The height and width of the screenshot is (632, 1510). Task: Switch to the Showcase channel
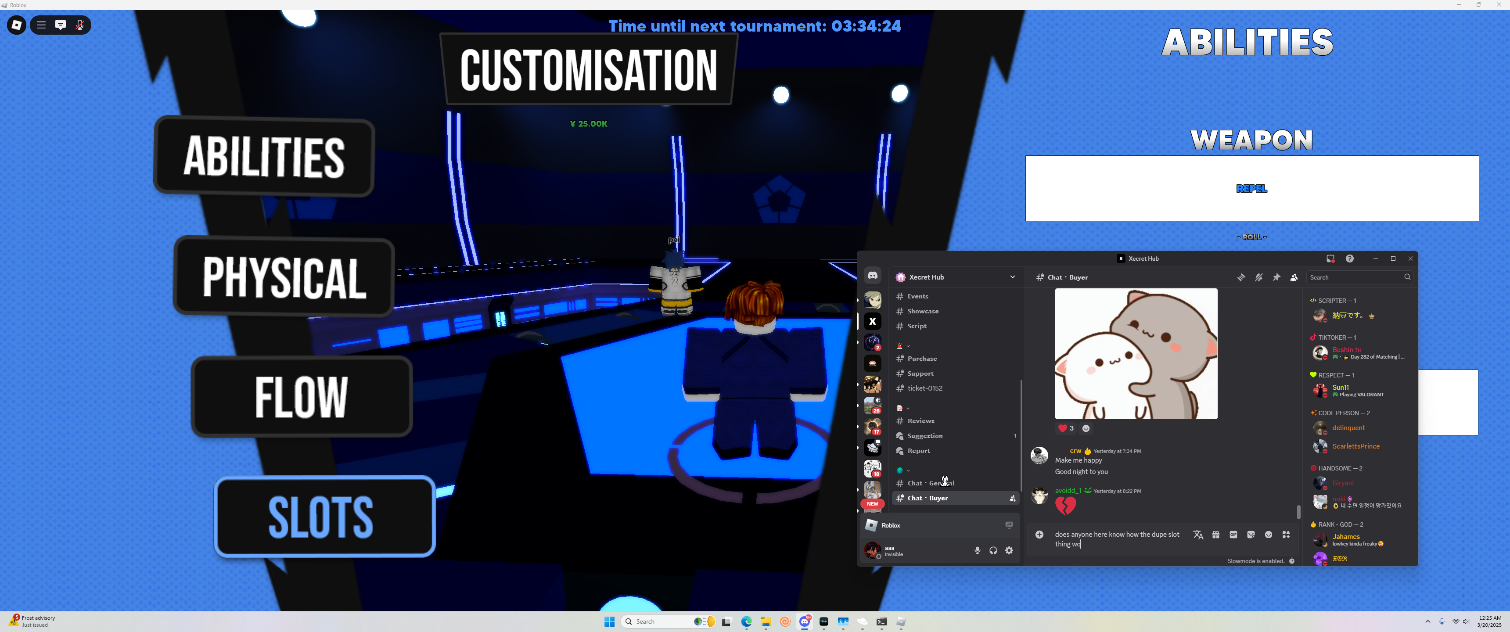click(923, 311)
